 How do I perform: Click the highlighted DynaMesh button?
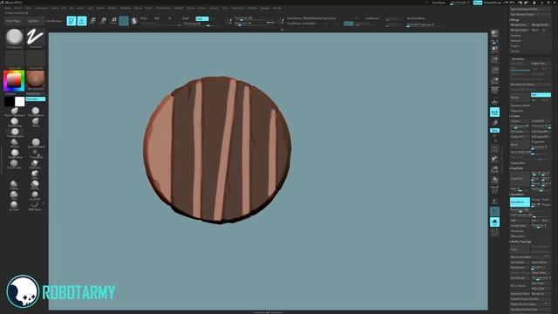[x=520, y=202]
